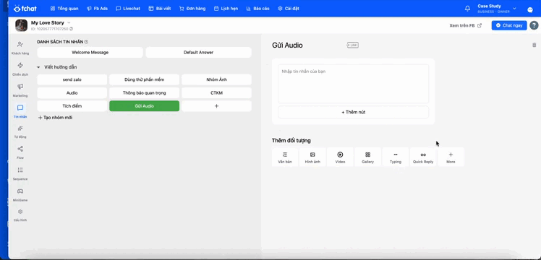Click the My Love Story page thumbnail
This screenshot has height=260, width=541.
[x=22, y=25]
